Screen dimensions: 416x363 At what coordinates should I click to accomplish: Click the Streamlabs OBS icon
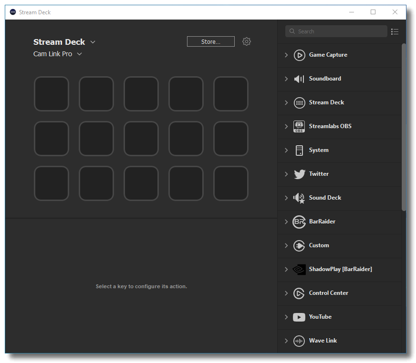299,126
